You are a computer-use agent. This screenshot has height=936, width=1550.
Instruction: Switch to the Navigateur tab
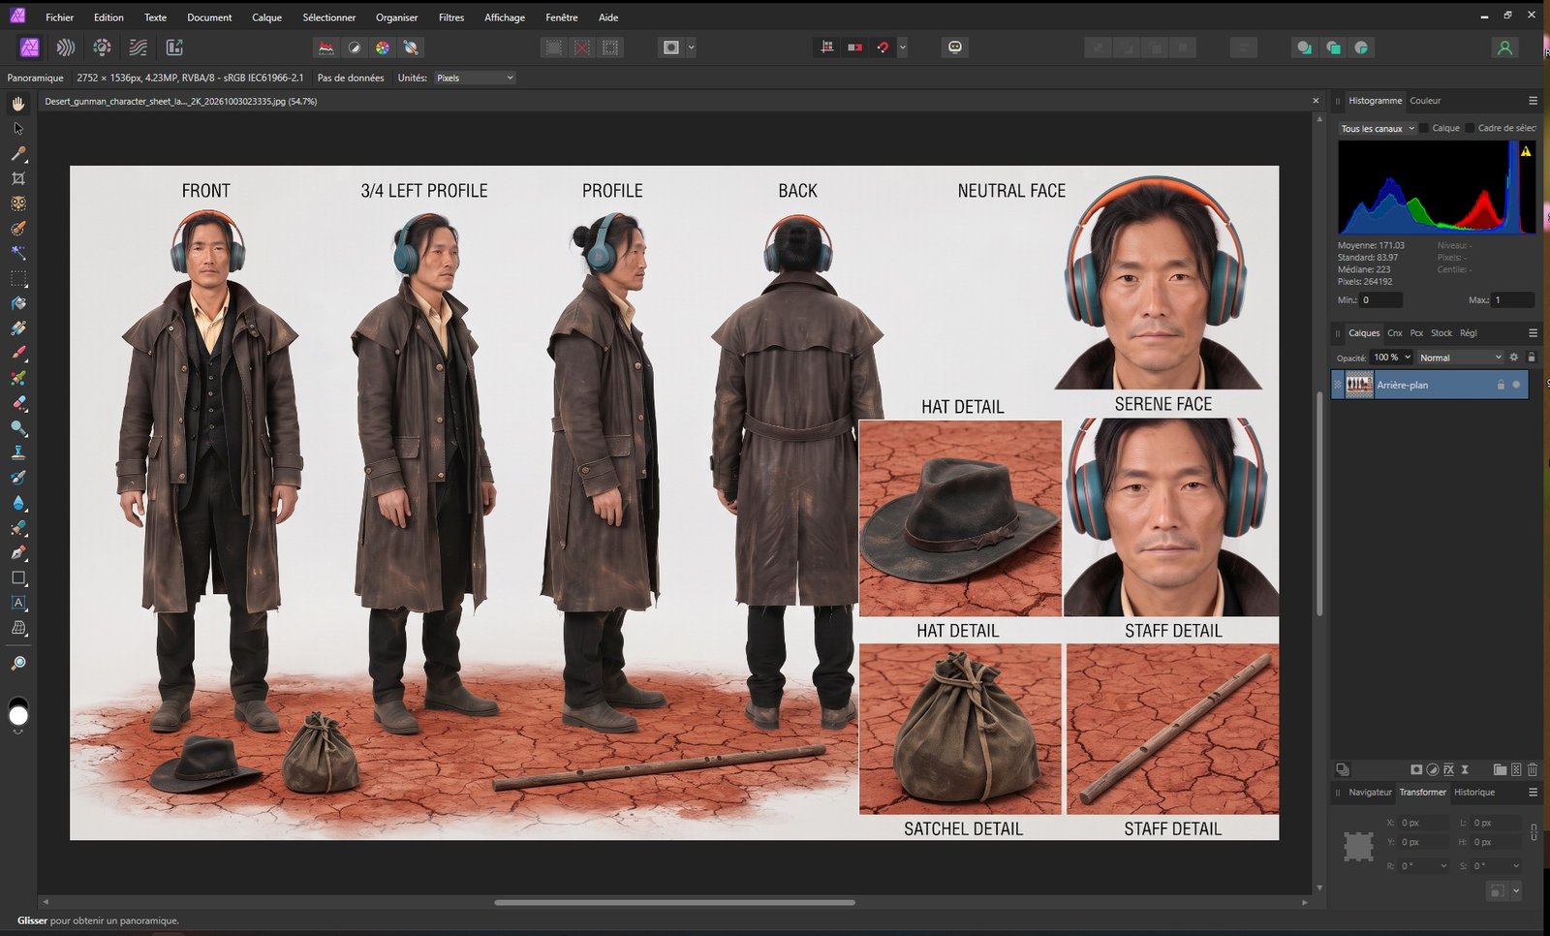coord(1370,793)
